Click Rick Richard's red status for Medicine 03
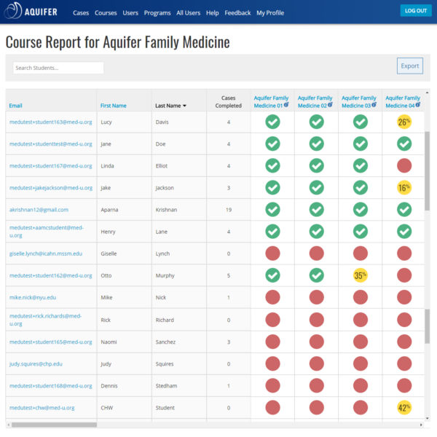Image resolution: width=437 pixels, height=437 pixels. [361, 320]
